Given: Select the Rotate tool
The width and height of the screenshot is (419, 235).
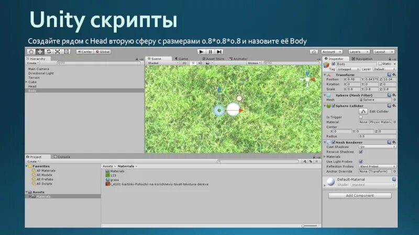Looking at the screenshot, I should (49, 52).
